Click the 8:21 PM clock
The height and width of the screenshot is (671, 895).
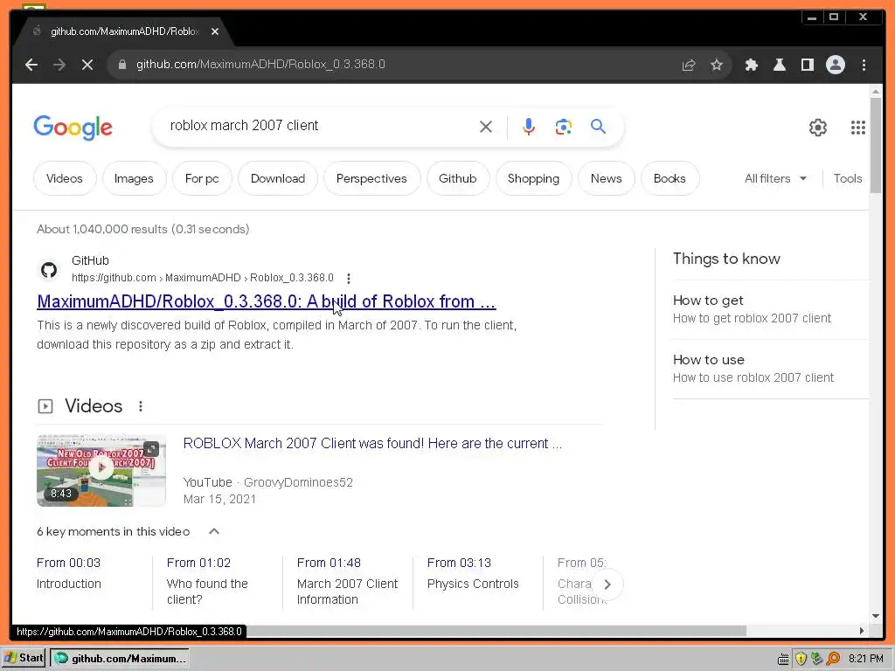click(x=866, y=659)
